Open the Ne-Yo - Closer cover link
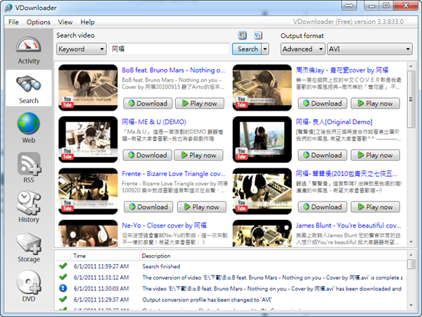The image size is (422, 317). pos(164,225)
